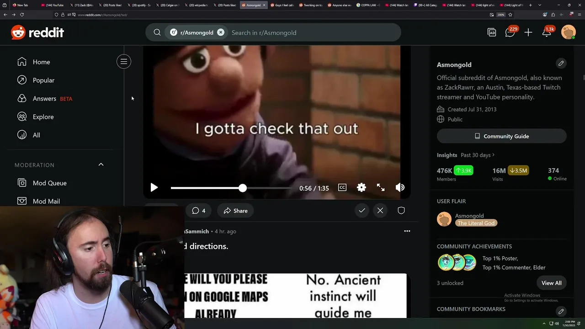
Task: Switch to the COPPA LAW browser tab
Action: (368, 5)
